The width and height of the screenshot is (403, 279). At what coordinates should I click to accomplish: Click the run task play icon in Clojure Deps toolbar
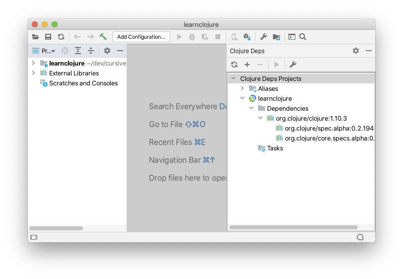[x=276, y=65]
